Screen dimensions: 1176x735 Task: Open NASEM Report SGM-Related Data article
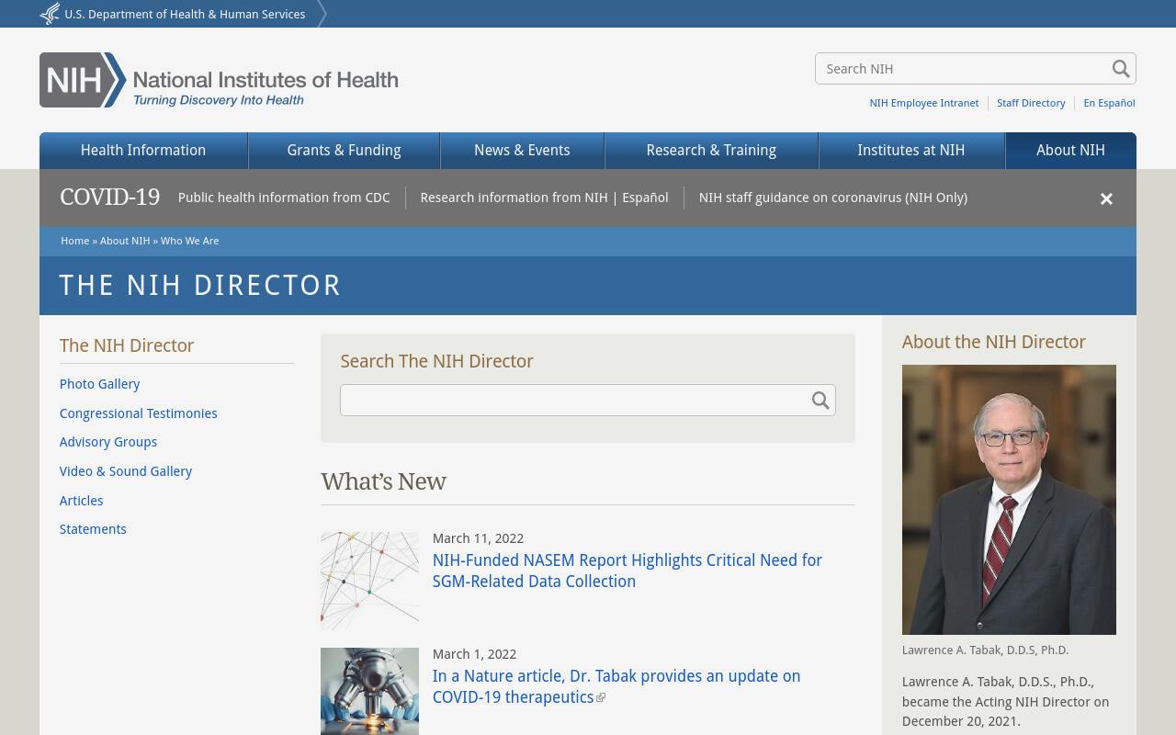[628, 571]
